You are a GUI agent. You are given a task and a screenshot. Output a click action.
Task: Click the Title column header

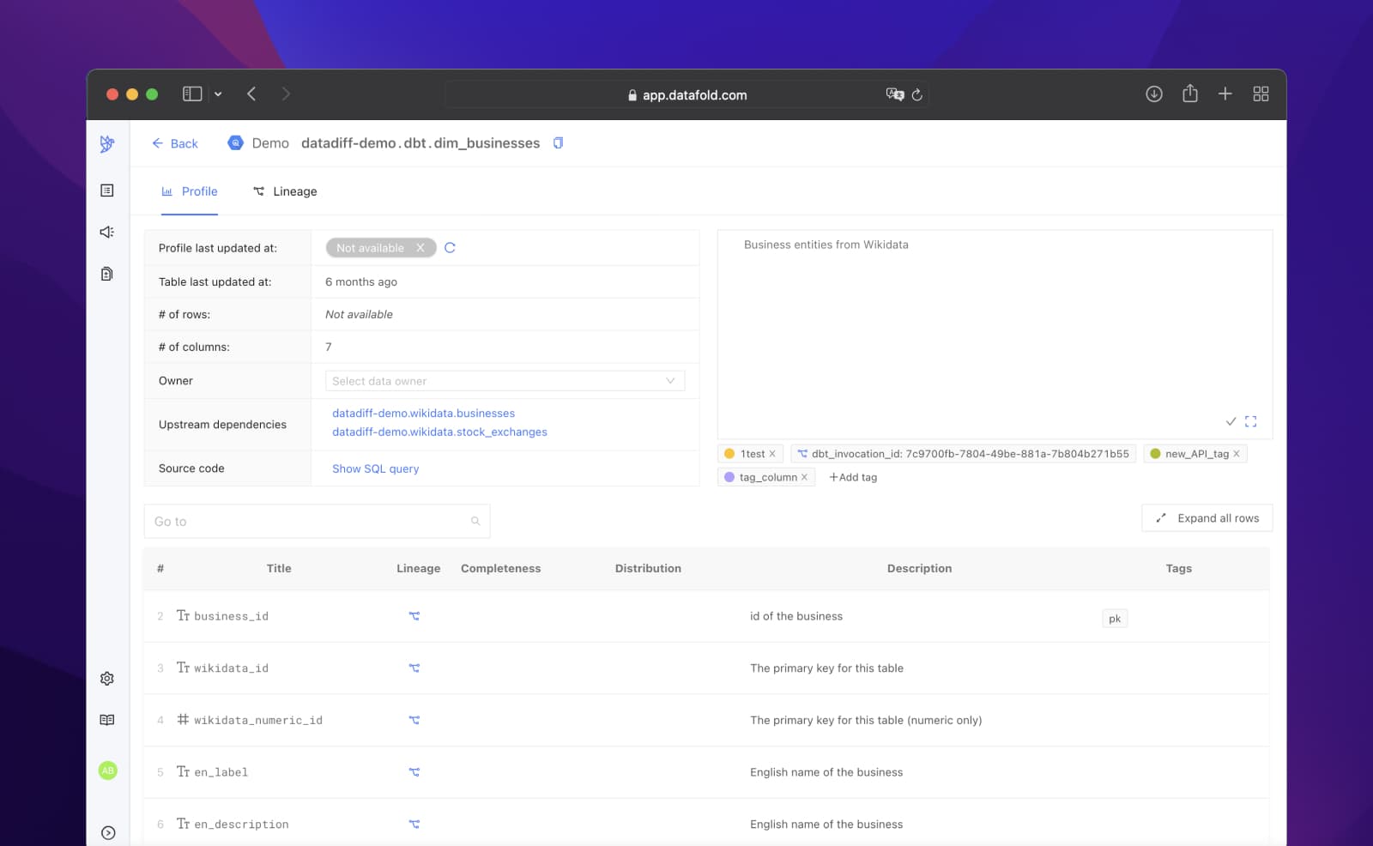(279, 568)
